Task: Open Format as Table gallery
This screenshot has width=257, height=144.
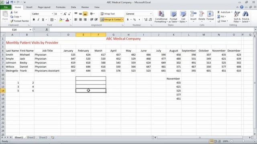Action: pyautogui.click(x=173, y=17)
